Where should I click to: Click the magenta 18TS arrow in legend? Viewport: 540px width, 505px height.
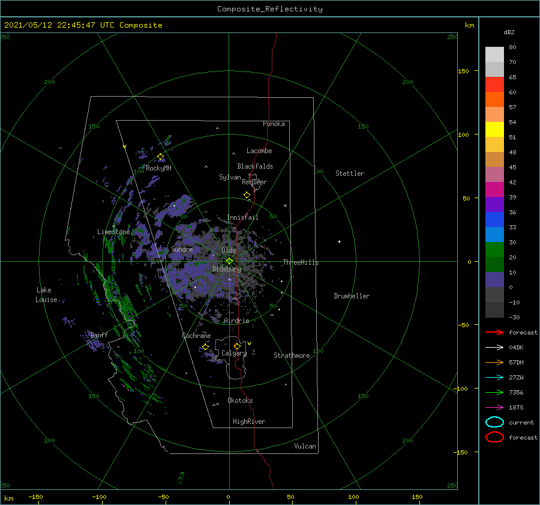coord(494,408)
